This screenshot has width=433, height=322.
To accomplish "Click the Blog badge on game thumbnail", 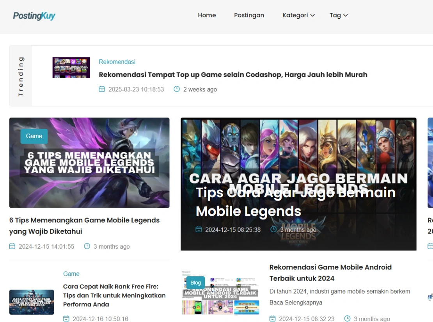I will coord(195,283).
